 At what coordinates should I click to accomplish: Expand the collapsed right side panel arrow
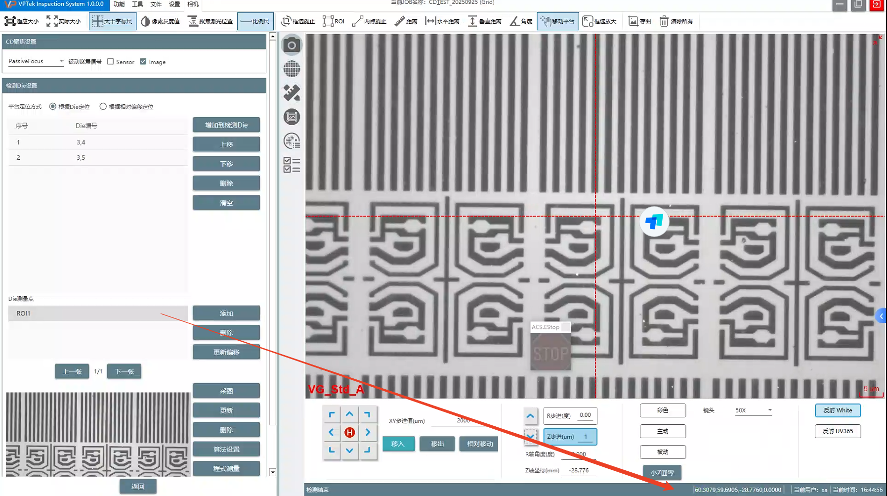point(881,316)
